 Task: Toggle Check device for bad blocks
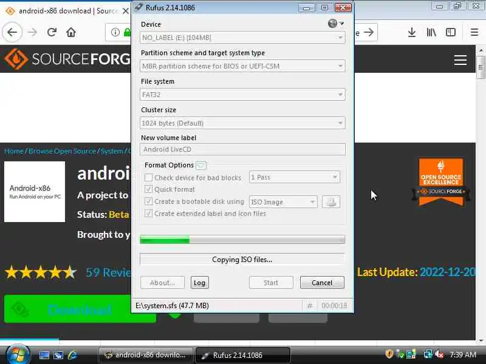coord(148,178)
